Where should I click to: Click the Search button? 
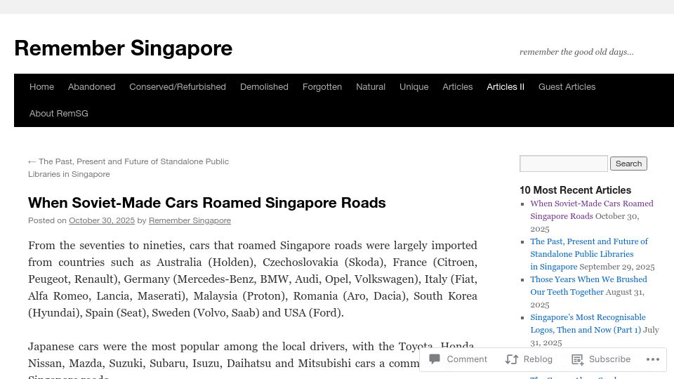click(x=628, y=164)
